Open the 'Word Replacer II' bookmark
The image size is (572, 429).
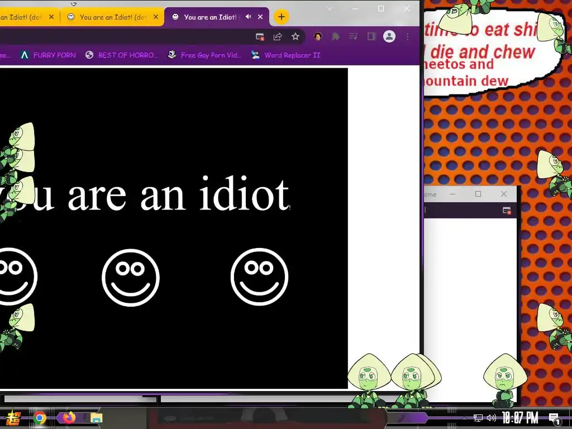[285, 55]
